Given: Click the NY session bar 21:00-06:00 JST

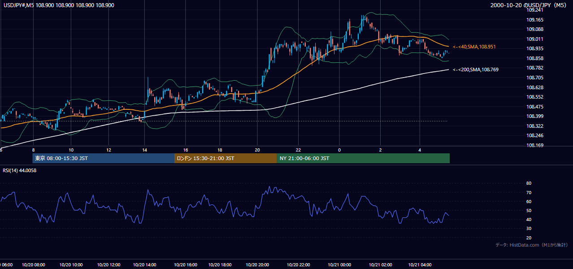Looking at the screenshot, I should [x=363, y=158].
